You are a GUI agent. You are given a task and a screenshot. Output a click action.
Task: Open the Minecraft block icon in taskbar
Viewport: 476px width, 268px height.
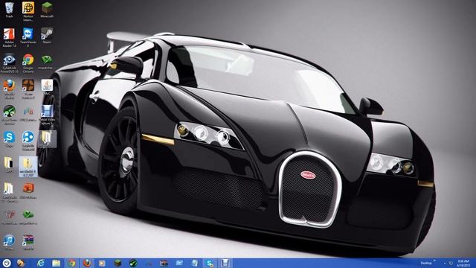pyautogui.click(x=118, y=263)
